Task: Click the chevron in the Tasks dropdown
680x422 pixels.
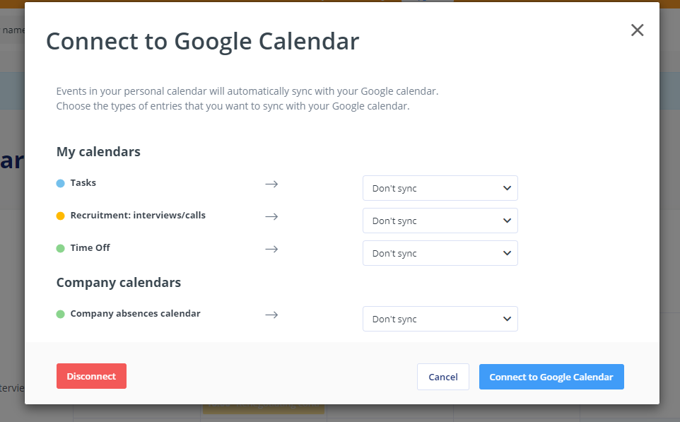Action: pos(507,188)
